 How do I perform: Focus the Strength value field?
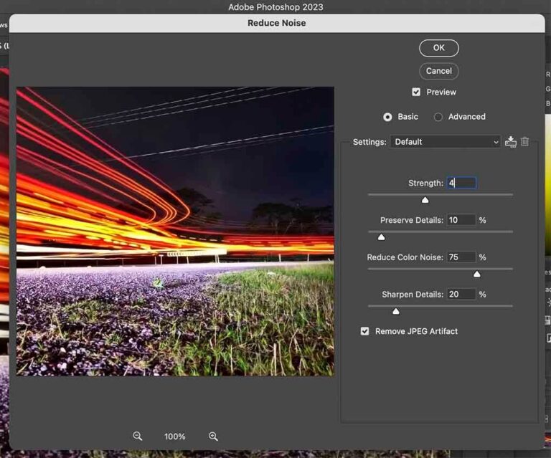461,183
